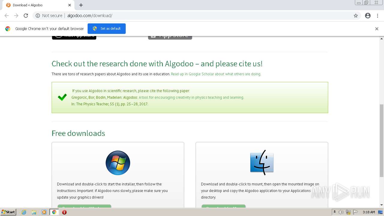The width and height of the screenshot is (384, 216).
Task: Dismiss the default browser notification bar
Action: (x=377, y=29)
